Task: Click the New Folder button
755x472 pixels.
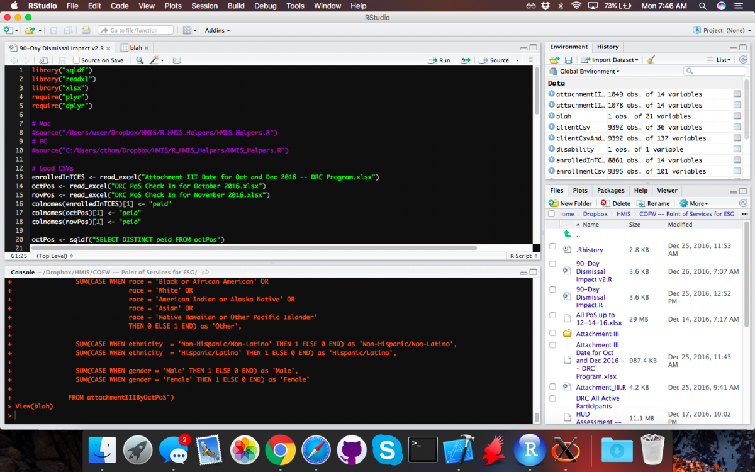Action: click(x=571, y=203)
